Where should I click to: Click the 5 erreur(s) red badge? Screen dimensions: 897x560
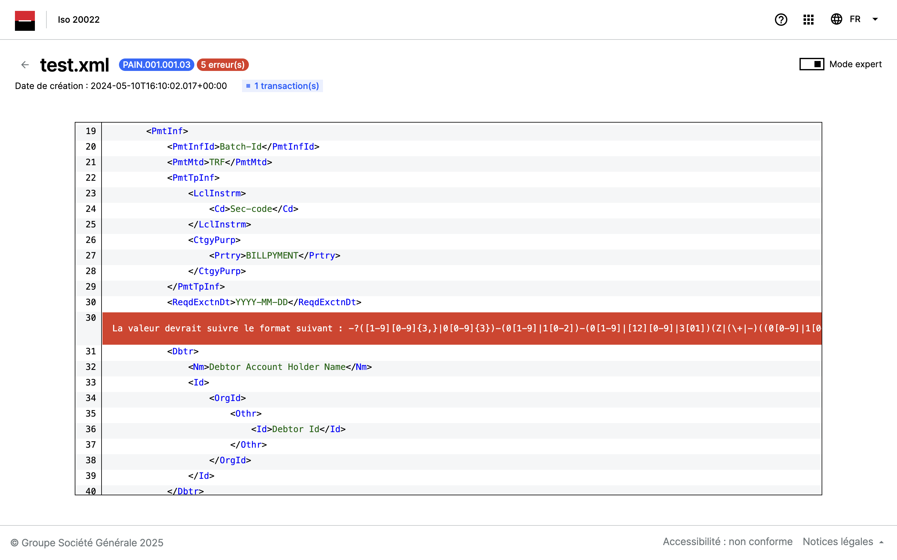[223, 65]
